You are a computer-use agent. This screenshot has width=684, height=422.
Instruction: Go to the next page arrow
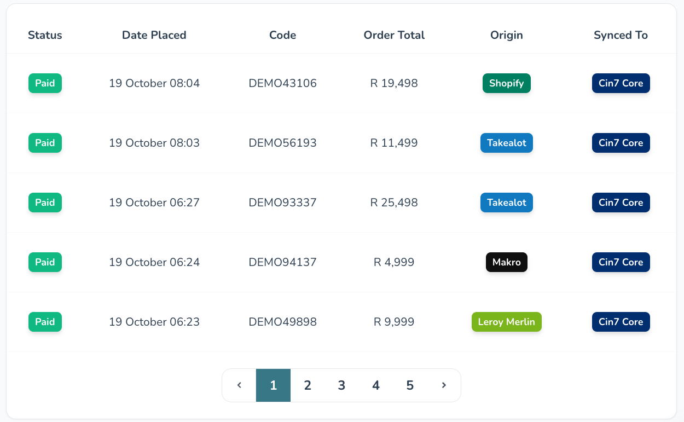point(444,385)
